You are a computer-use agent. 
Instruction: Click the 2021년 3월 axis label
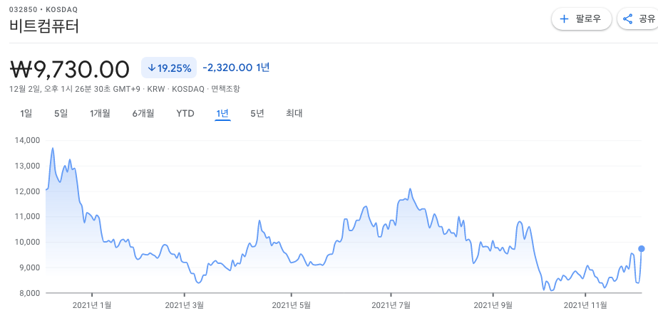point(184,305)
